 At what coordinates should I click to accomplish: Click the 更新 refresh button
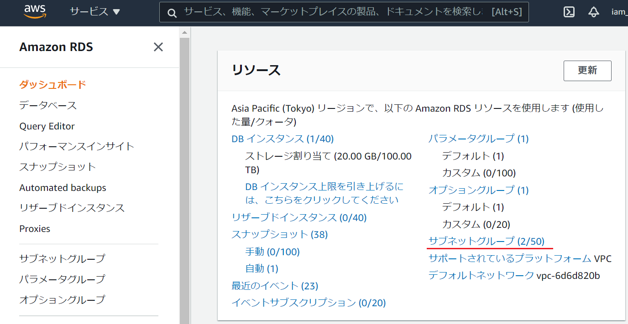(x=587, y=71)
